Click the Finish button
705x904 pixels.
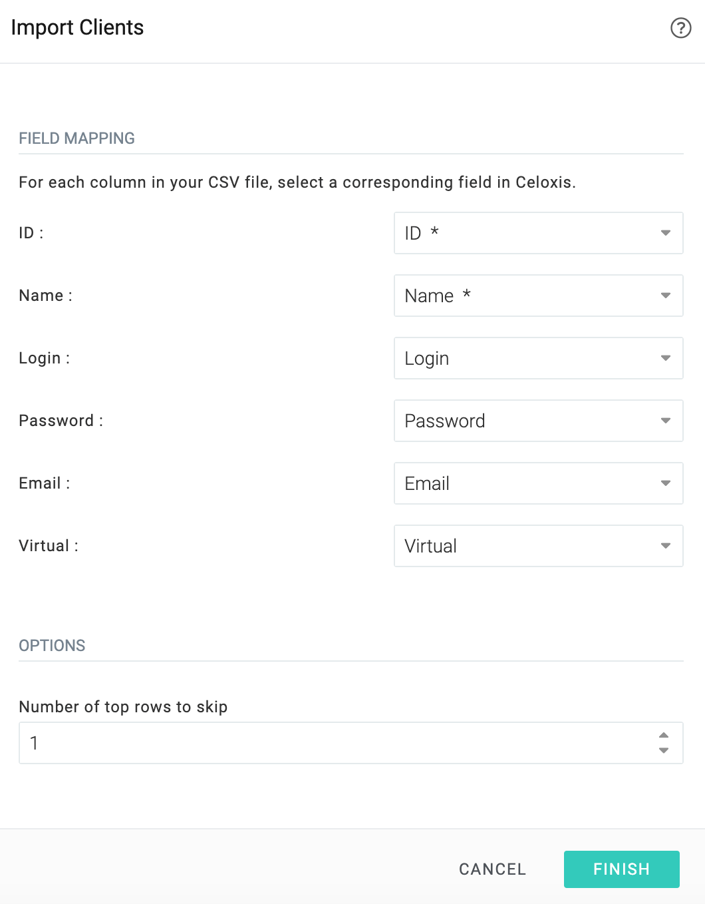(622, 869)
